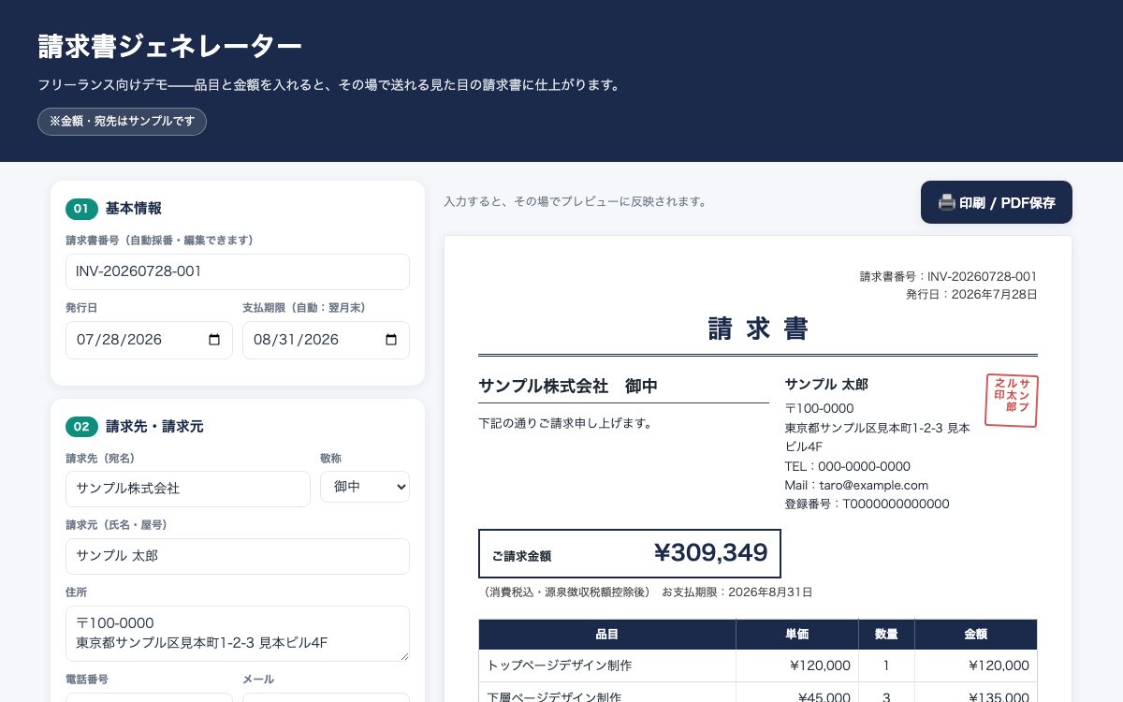The width and height of the screenshot is (1123, 702).
Task: Click the 発行日：2026年7月28日 preview line
Action: 971,294
